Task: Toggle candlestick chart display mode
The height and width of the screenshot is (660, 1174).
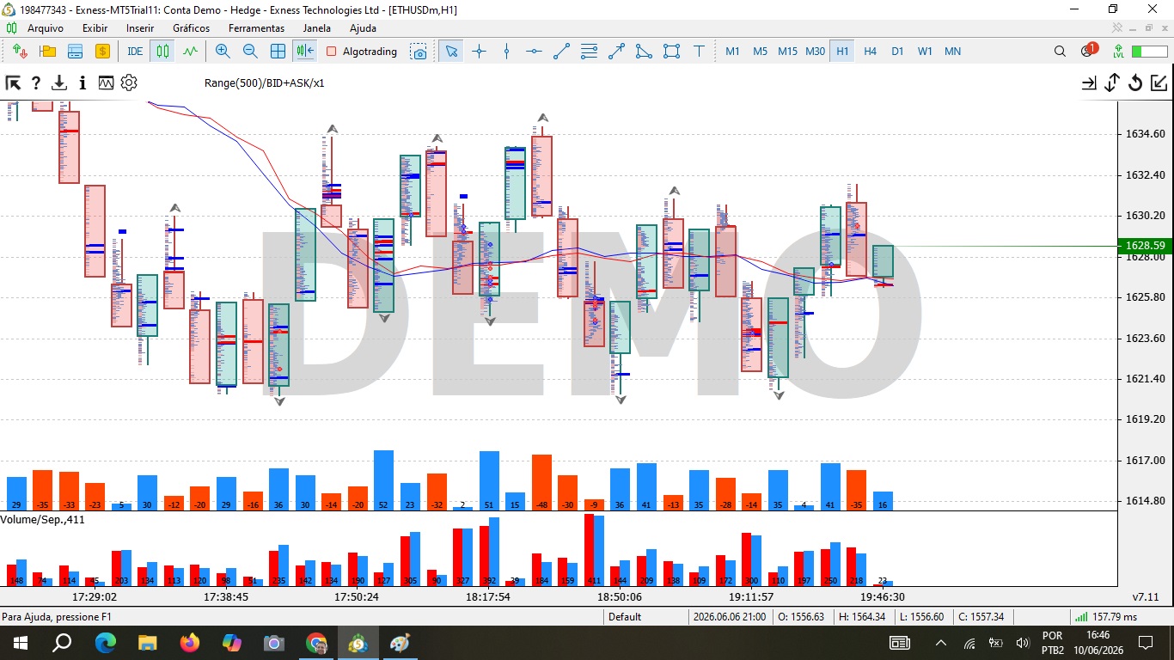Action: pyautogui.click(x=162, y=52)
